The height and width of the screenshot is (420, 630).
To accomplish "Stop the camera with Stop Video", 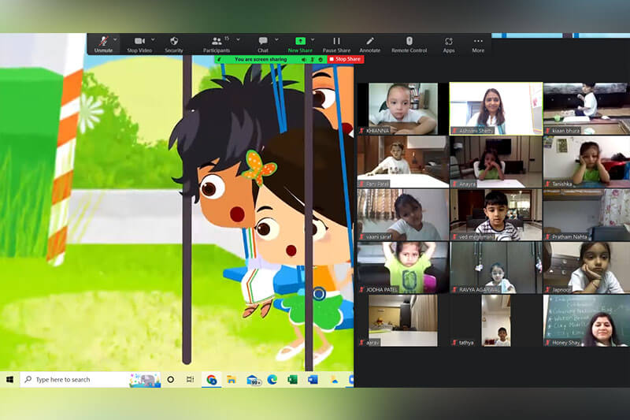I will pyautogui.click(x=139, y=44).
